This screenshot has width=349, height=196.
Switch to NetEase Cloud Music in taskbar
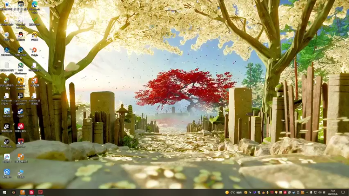click(31, 192)
